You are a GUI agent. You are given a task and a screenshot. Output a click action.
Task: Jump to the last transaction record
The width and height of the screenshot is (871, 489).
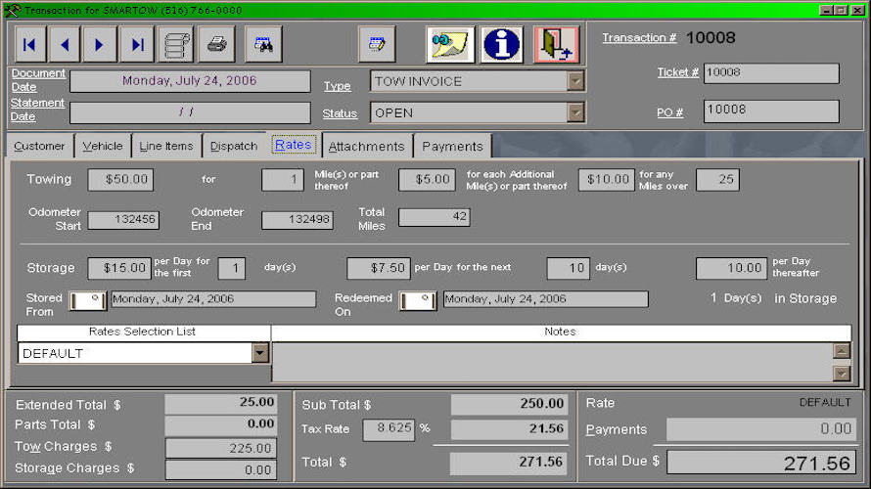[x=136, y=44]
